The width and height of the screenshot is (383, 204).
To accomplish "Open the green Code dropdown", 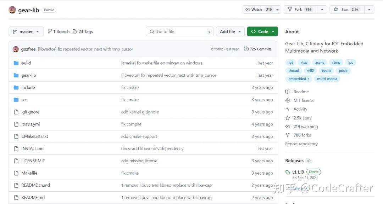I will [262, 31].
